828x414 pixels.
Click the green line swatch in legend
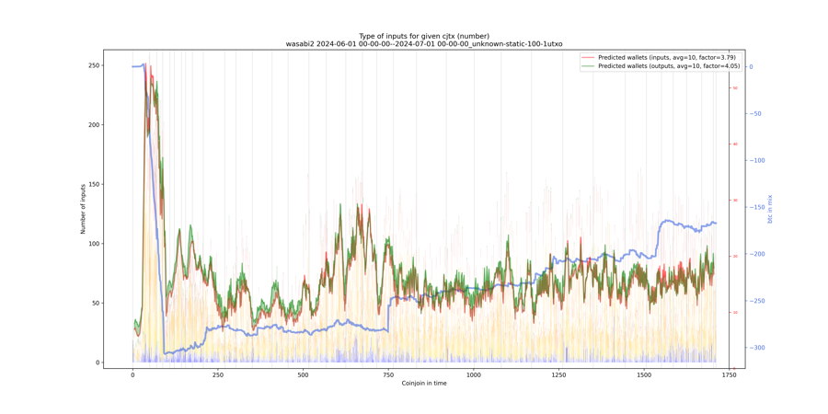pos(588,66)
